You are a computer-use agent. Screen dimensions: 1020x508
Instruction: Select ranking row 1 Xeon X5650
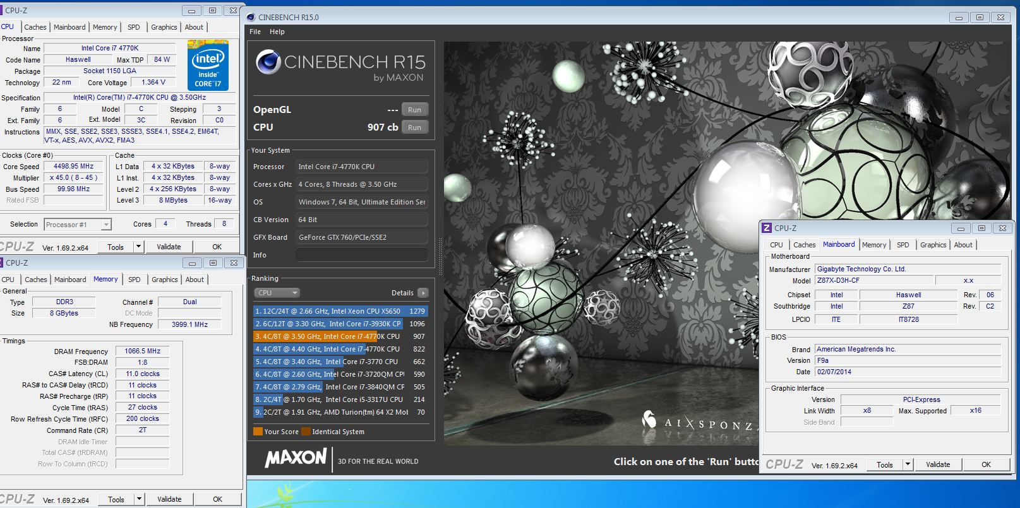click(340, 311)
